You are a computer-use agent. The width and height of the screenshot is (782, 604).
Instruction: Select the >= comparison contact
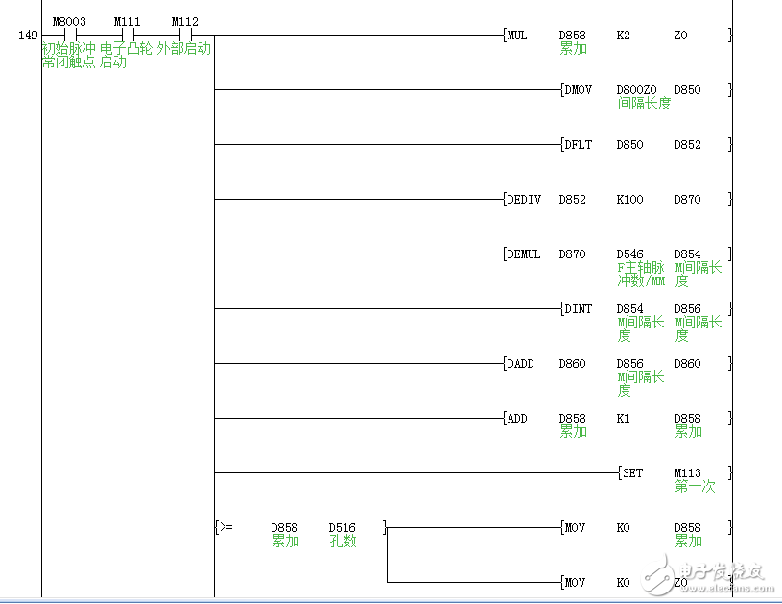coord(225,527)
